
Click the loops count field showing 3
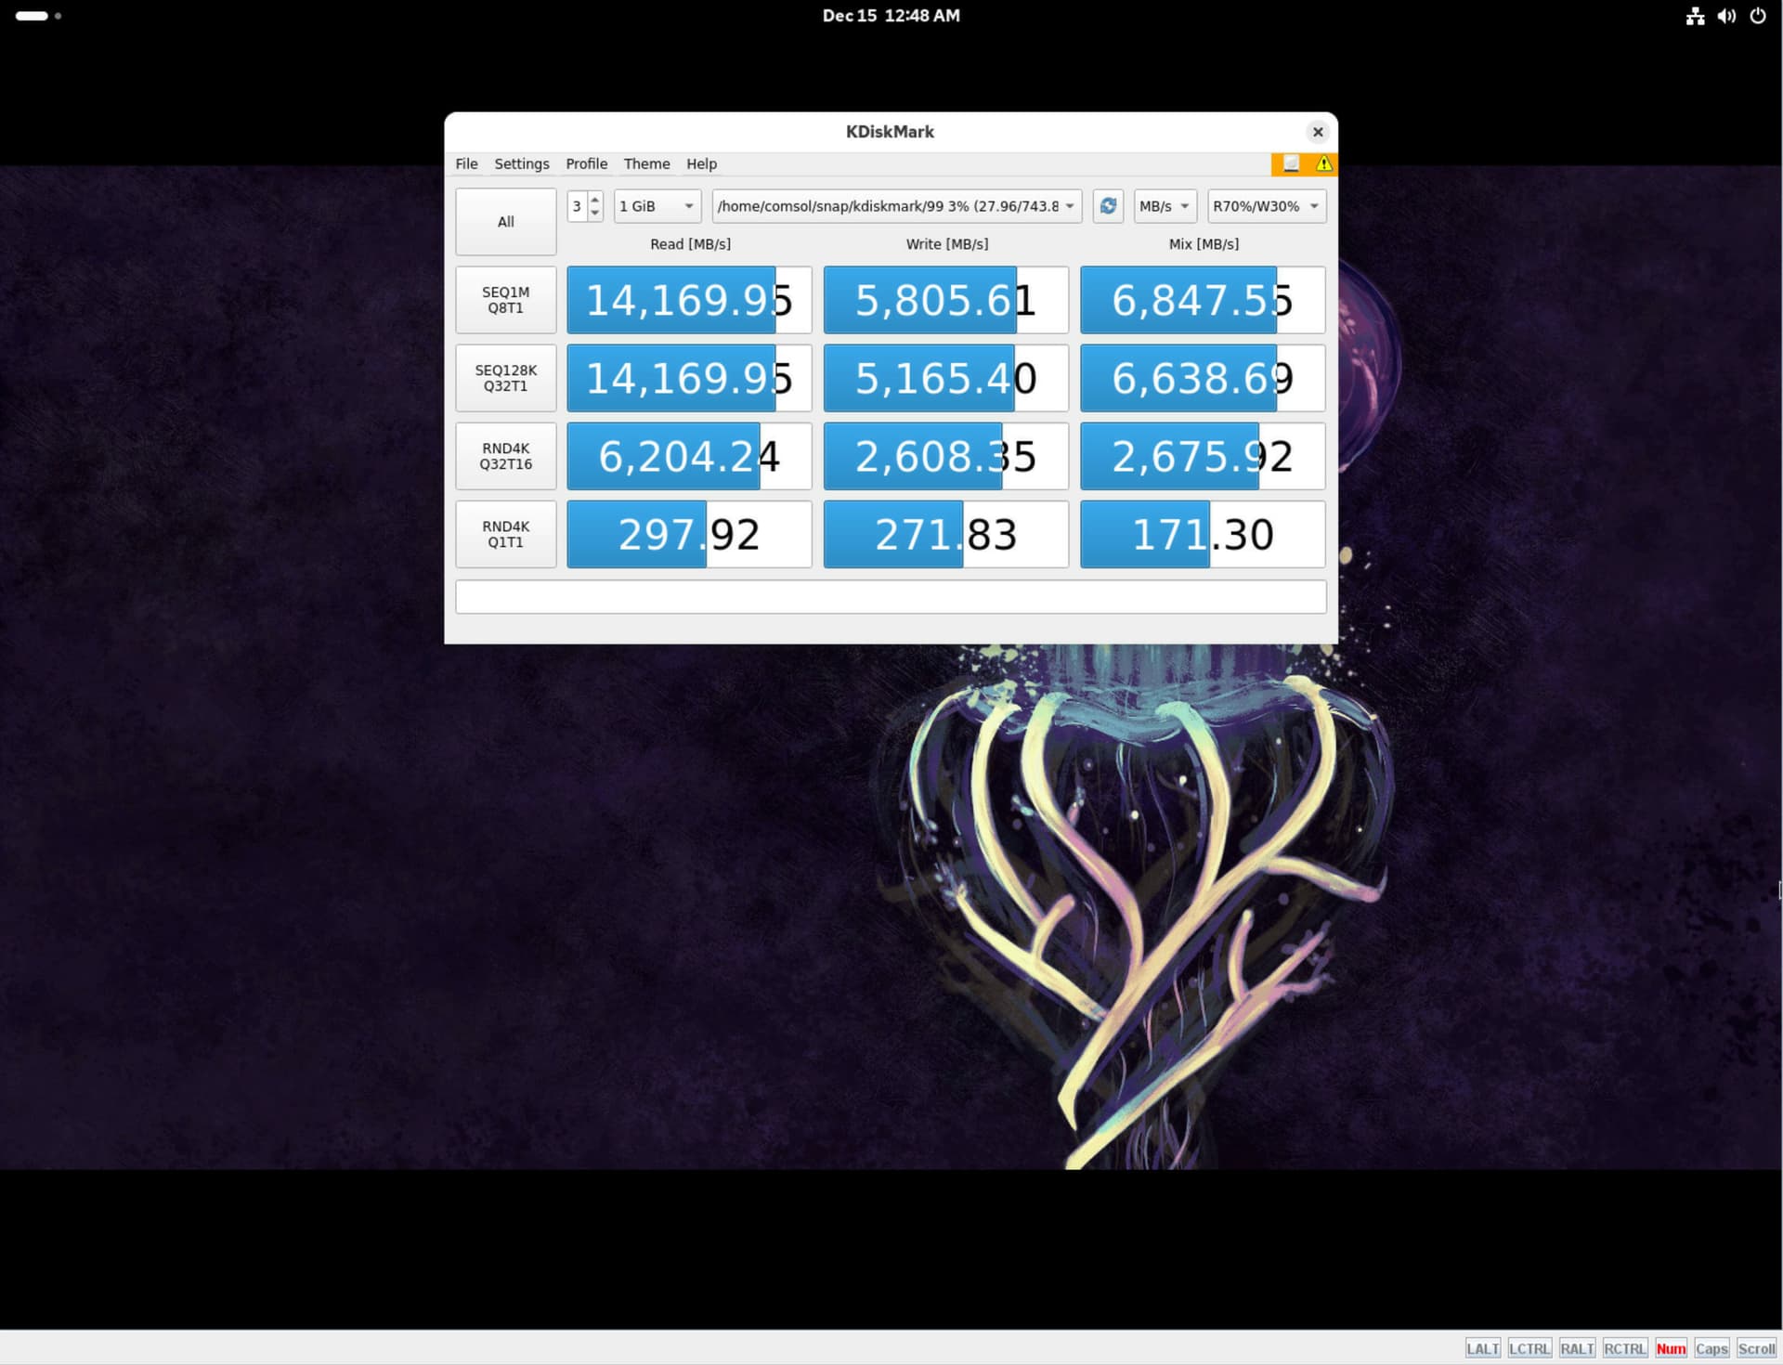coord(578,206)
